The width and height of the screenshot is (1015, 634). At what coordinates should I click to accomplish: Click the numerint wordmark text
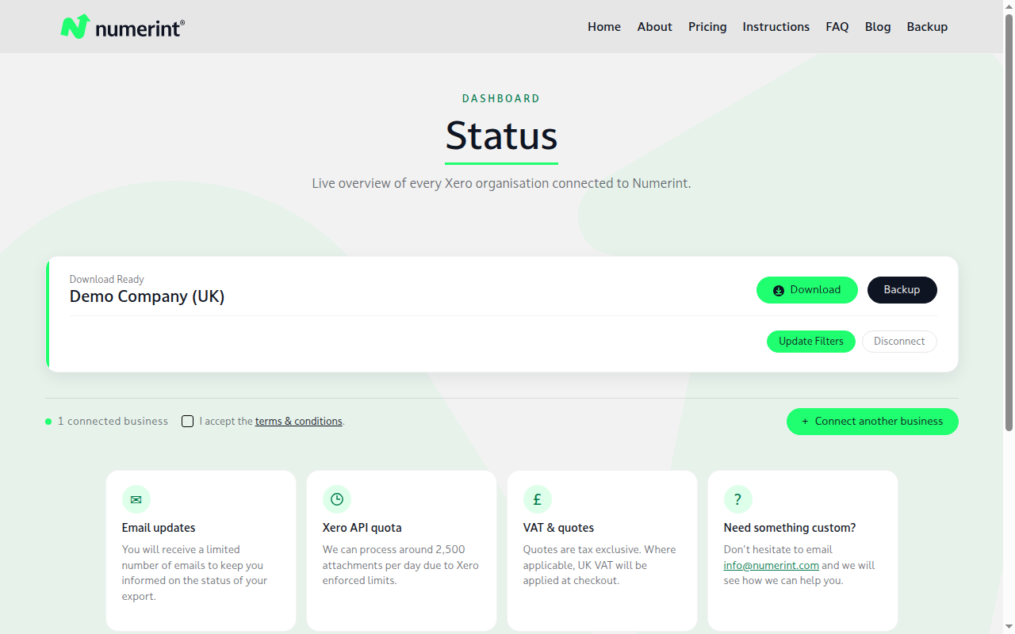140,29
